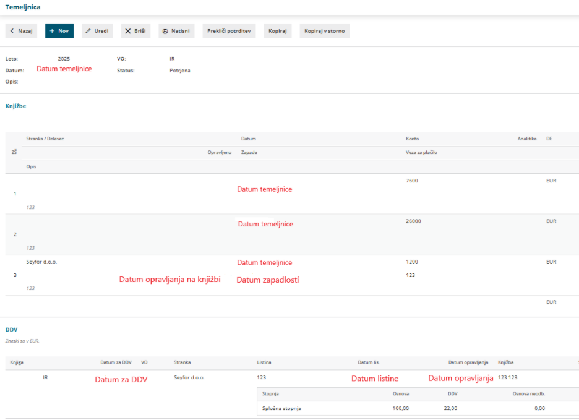Click the Zneski so v EUR note

(x=22, y=341)
